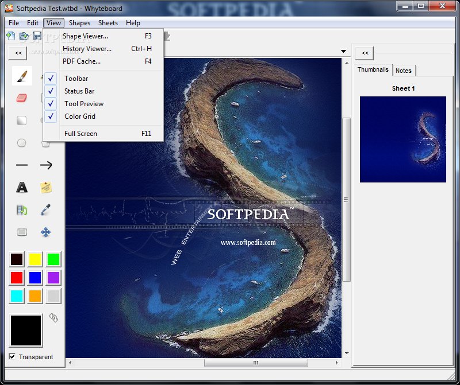Choose PDF Cache... menu entry
This screenshot has height=385, width=460.
pos(103,61)
